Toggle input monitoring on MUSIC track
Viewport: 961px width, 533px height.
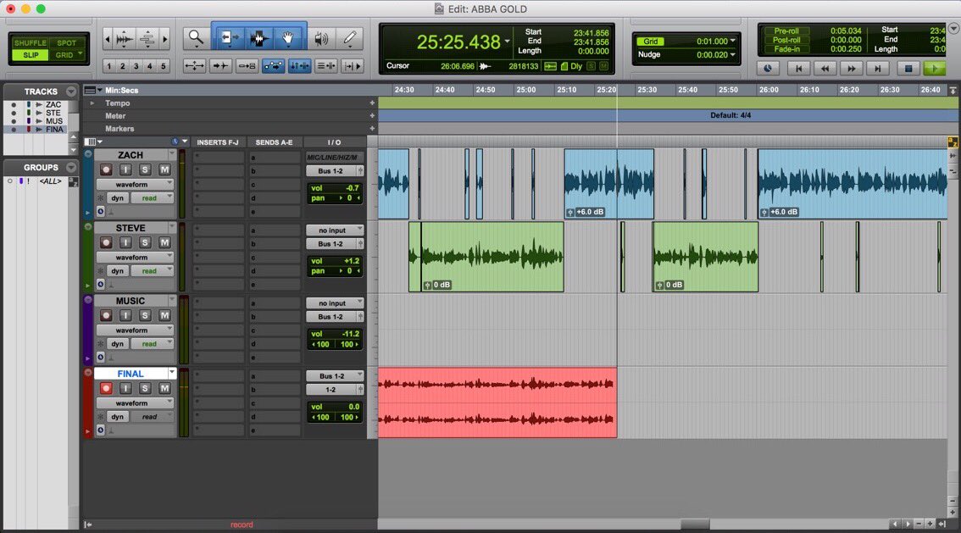pos(125,315)
